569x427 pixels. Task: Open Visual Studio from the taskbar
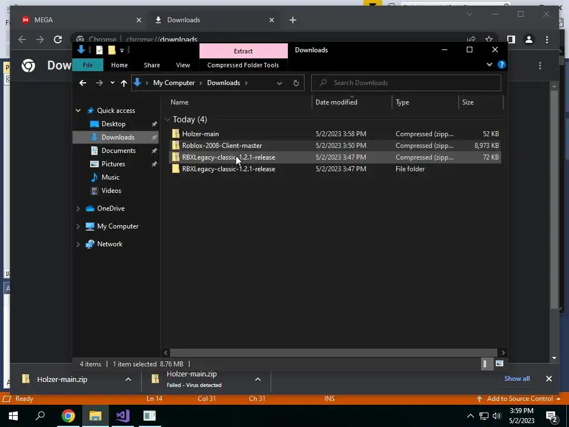pos(123,415)
